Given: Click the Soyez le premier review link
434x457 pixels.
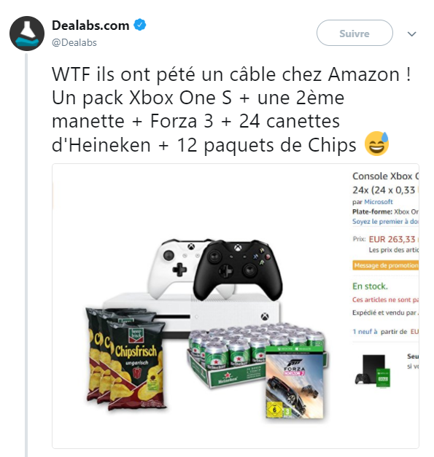Looking at the screenshot, I should [385, 222].
